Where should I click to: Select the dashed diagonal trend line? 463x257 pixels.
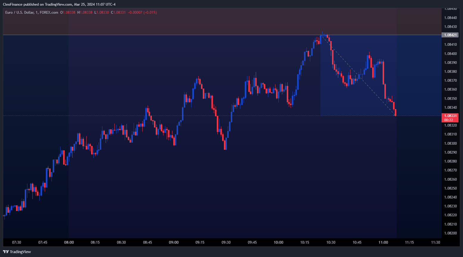tap(358, 75)
